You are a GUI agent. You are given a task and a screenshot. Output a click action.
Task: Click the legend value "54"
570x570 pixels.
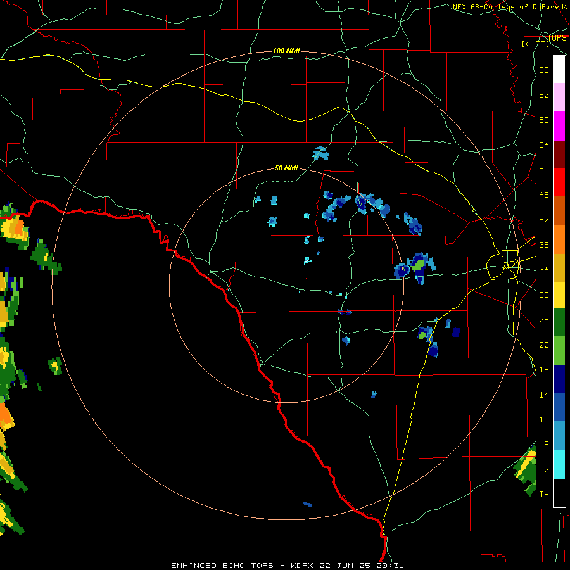[544, 144]
